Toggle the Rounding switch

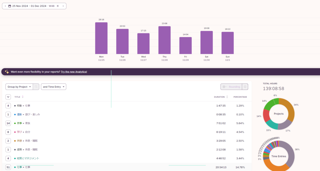tap(225, 87)
